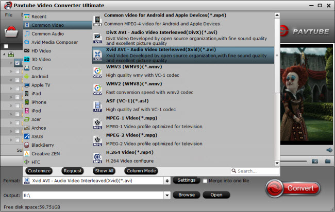Viewport: 335px width, 212px height.
Task: Click the format list scrollbar down arrow
Action: 277,163
